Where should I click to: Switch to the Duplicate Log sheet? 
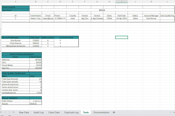pos(72,112)
